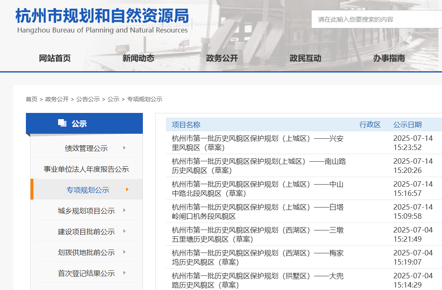Select 首次登记结果公示 in the sidebar
Image resolution: width=442 pixels, height=290 pixels.
(86, 273)
